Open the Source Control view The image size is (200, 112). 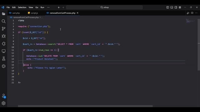[3, 29]
